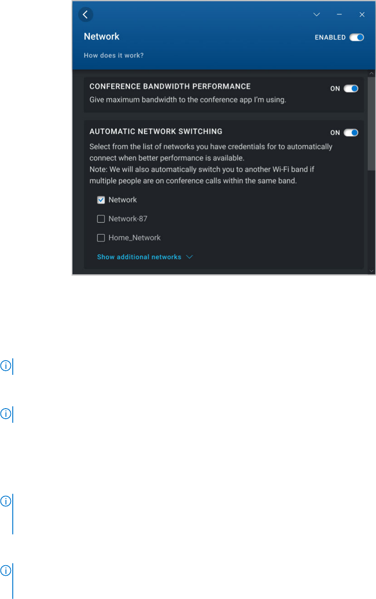Close the Network settings window
This screenshot has height=599, width=376.
362,15
